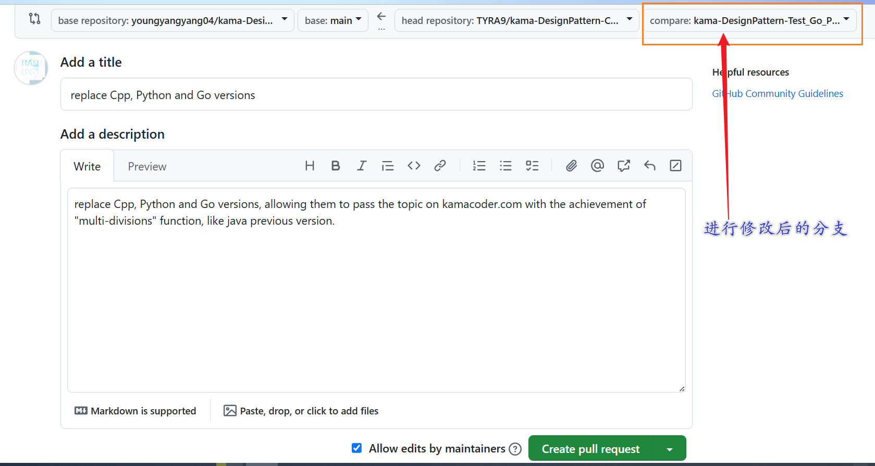Viewport: 875px width, 466px height.
Task: Click the Add a description heading
Action: pyautogui.click(x=113, y=134)
